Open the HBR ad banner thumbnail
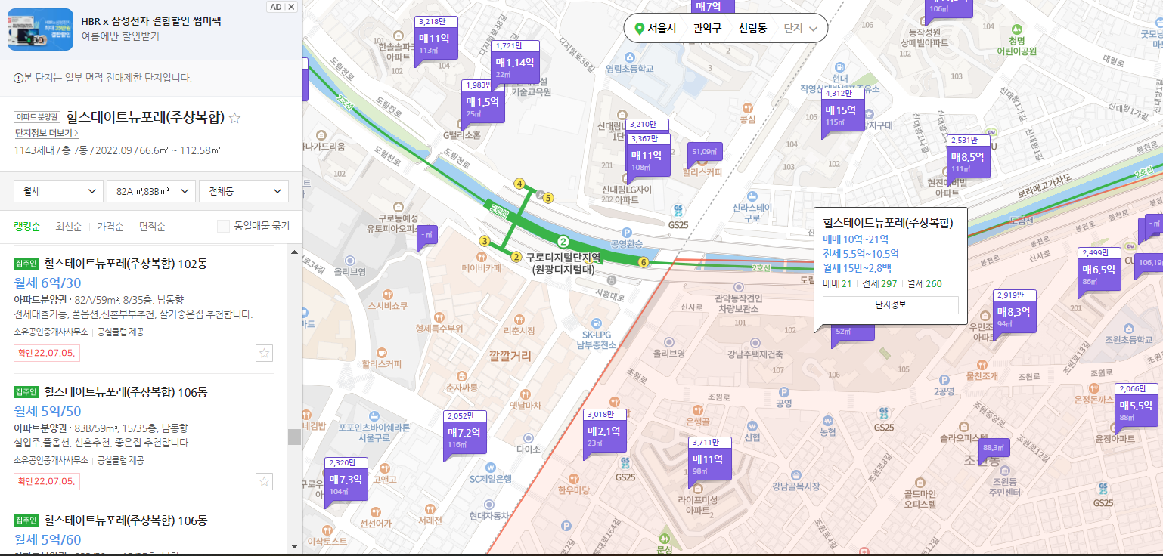The height and width of the screenshot is (556, 1163). tap(40, 29)
